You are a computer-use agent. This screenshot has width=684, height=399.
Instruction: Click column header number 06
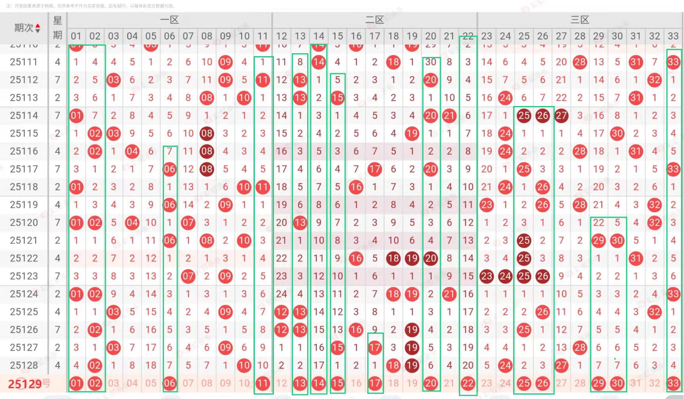169,36
